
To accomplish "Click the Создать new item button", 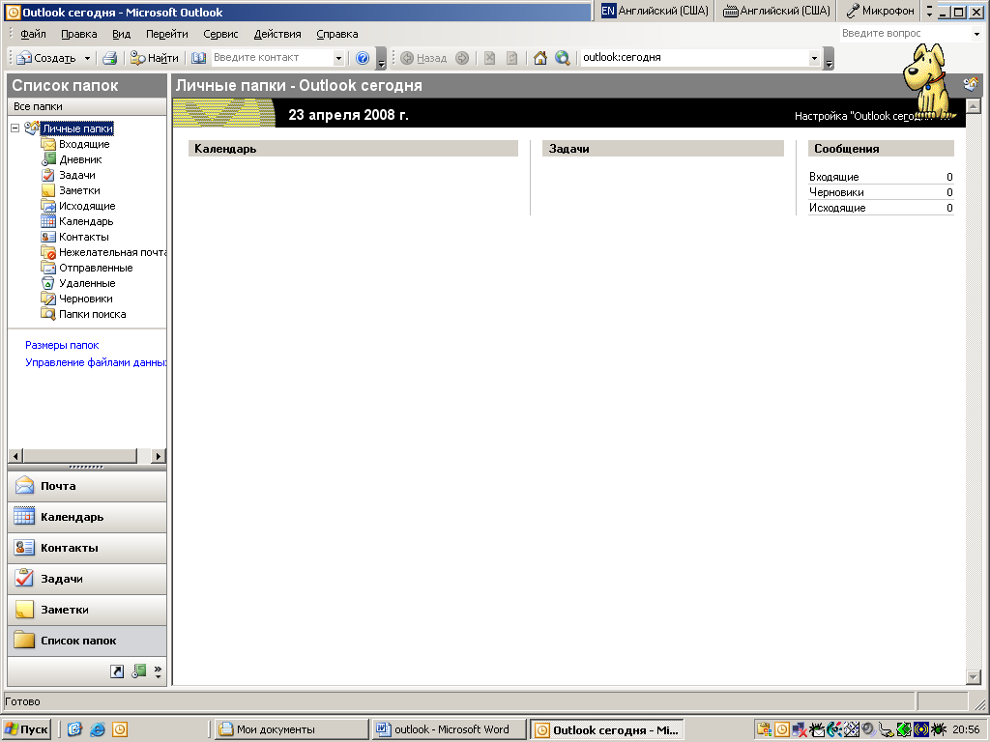I will pos(46,58).
